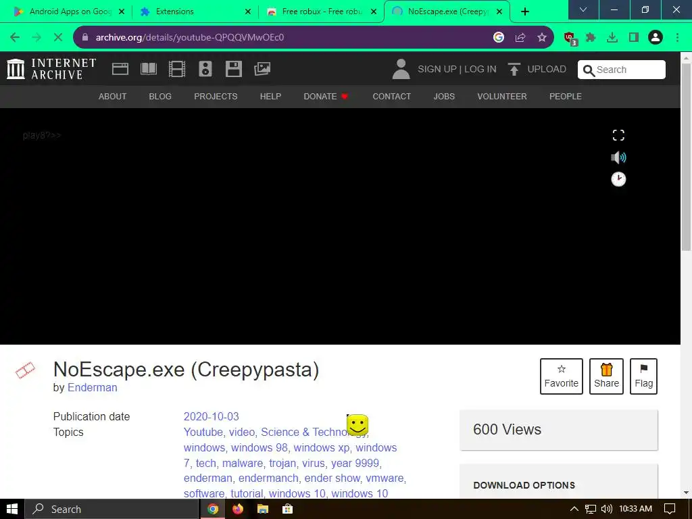The width and height of the screenshot is (692, 519).
Task: Click the taskbar Search box
Action: point(112,509)
